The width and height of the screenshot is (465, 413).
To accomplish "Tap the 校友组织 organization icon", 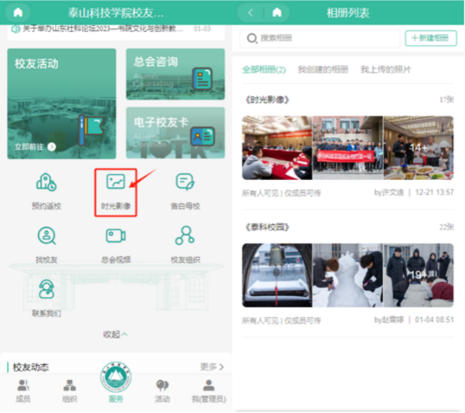I will tap(185, 245).
